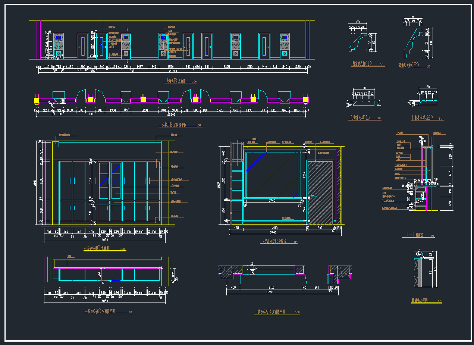Select the 1740 dimension below the window
This screenshot has height=345, width=474.
click(272, 201)
